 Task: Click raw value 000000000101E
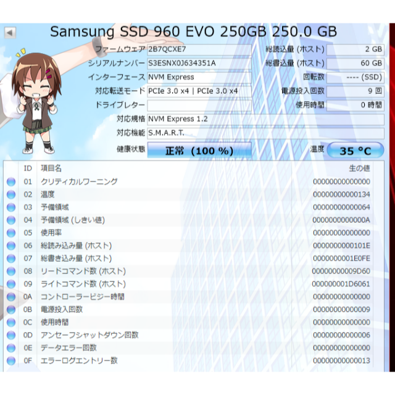click(341, 246)
